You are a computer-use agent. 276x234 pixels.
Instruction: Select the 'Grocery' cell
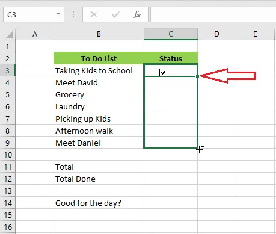click(99, 94)
